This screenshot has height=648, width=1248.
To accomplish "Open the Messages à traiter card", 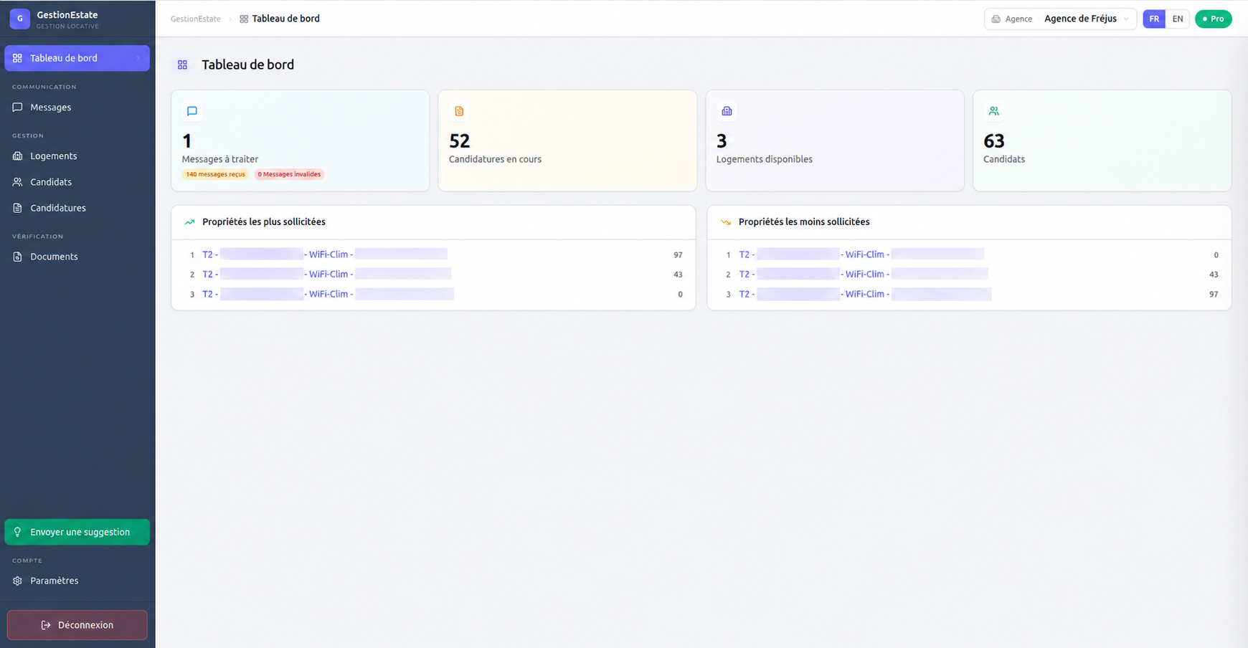I will coord(301,140).
